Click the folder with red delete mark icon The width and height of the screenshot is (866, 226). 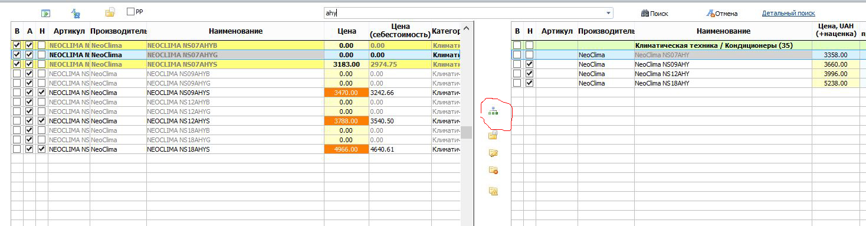(493, 171)
